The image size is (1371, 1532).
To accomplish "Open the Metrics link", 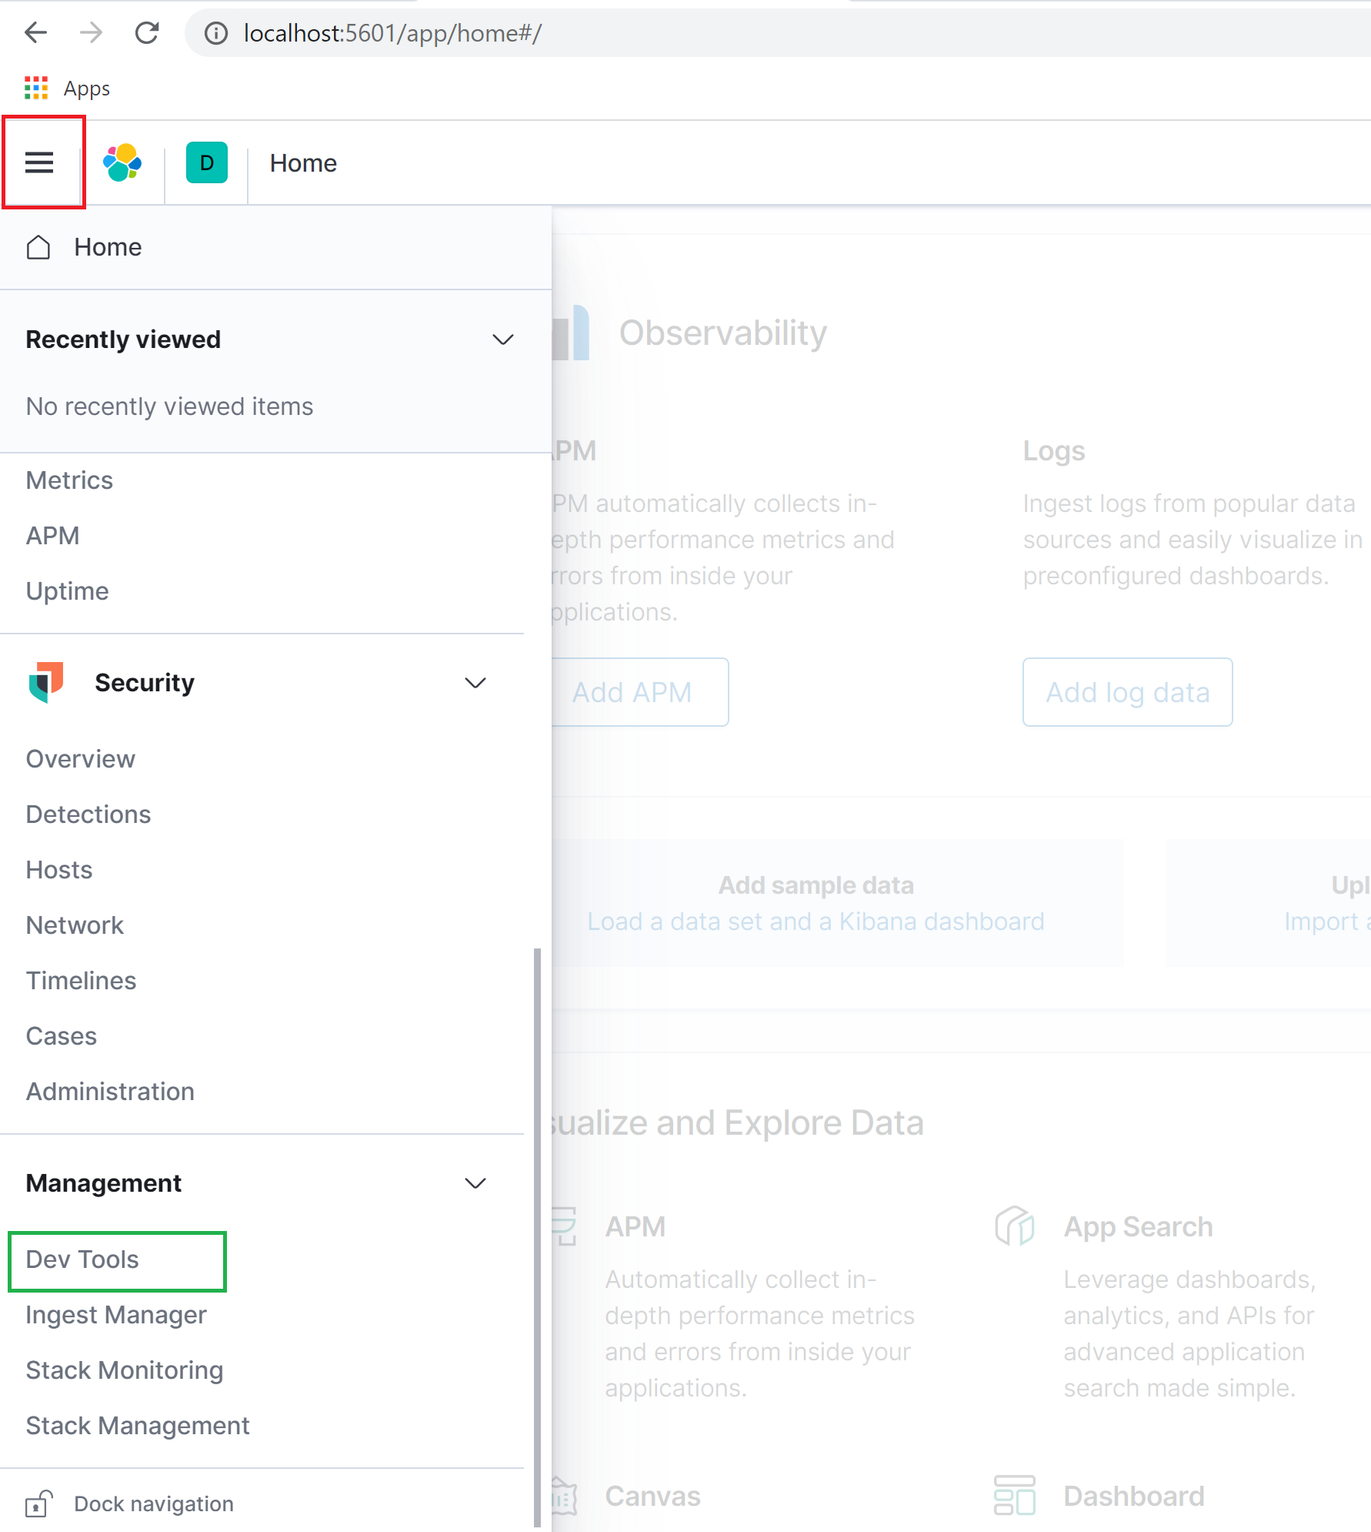I will [68, 480].
